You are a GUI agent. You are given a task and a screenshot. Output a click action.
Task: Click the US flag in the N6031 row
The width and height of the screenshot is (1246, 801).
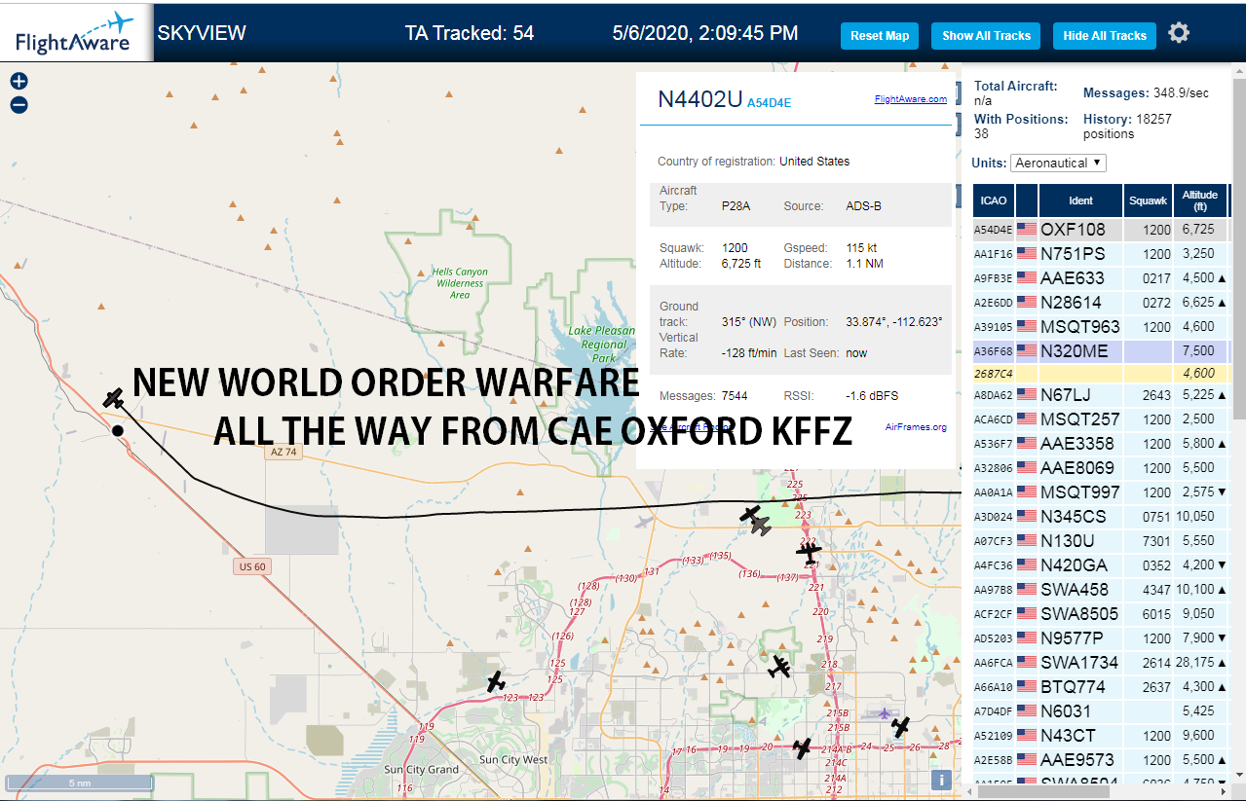(1027, 711)
